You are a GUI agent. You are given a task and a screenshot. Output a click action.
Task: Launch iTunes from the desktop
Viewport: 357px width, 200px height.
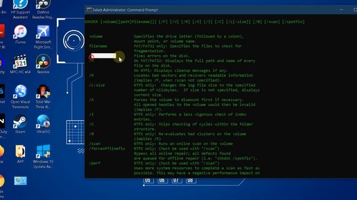tap(20, 34)
